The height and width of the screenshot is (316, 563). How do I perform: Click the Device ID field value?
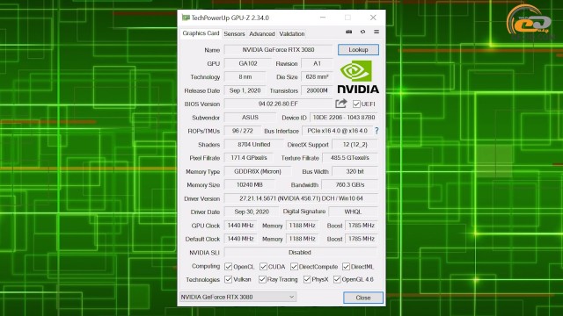344,118
